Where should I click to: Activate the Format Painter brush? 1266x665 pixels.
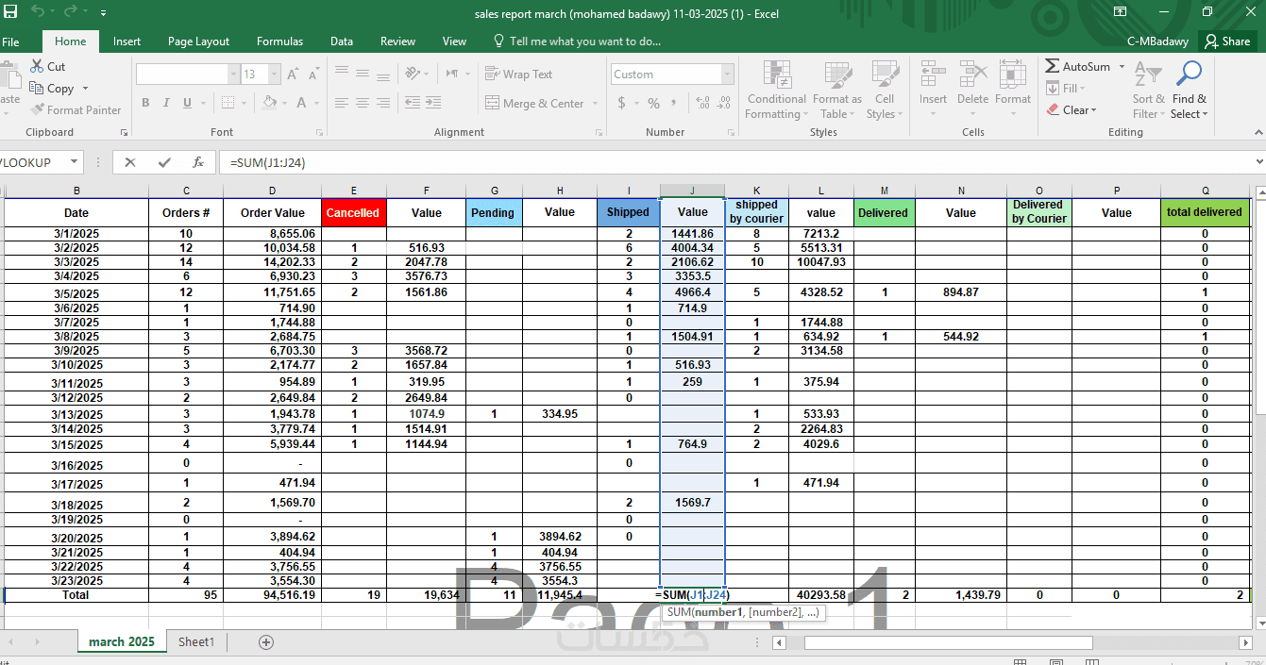point(37,109)
